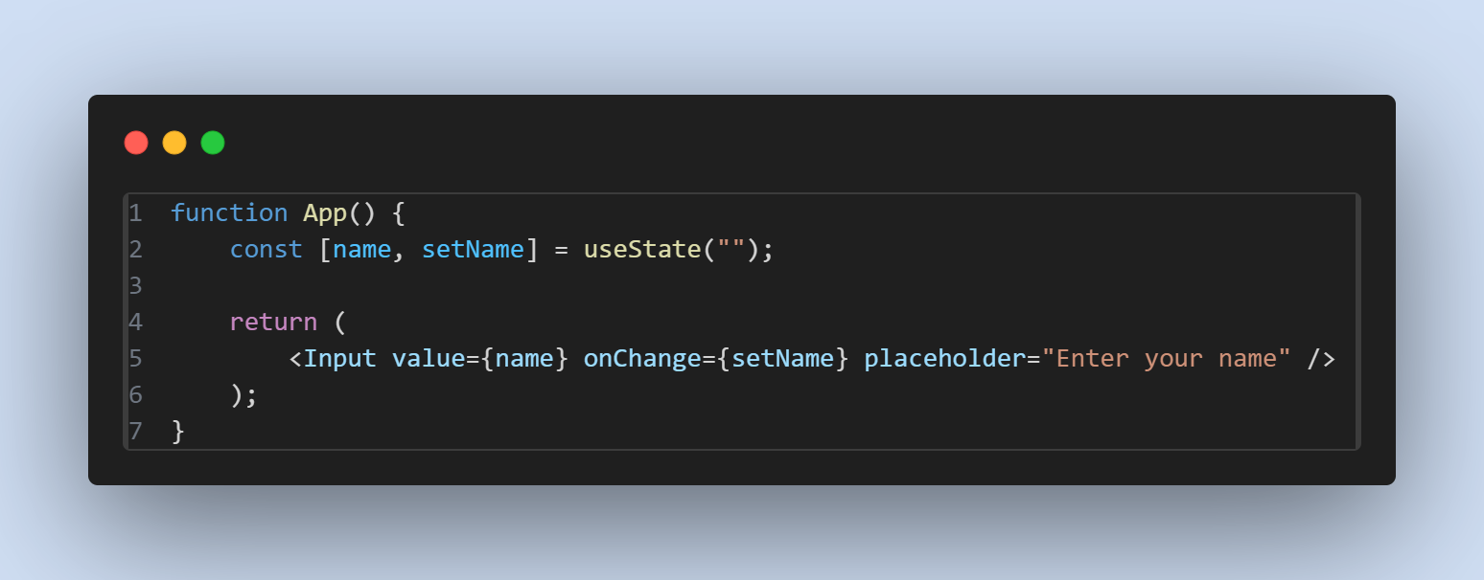Viewport: 1484px width, 580px height.
Task: Click the placeholder attribute
Action: tap(944, 358)
